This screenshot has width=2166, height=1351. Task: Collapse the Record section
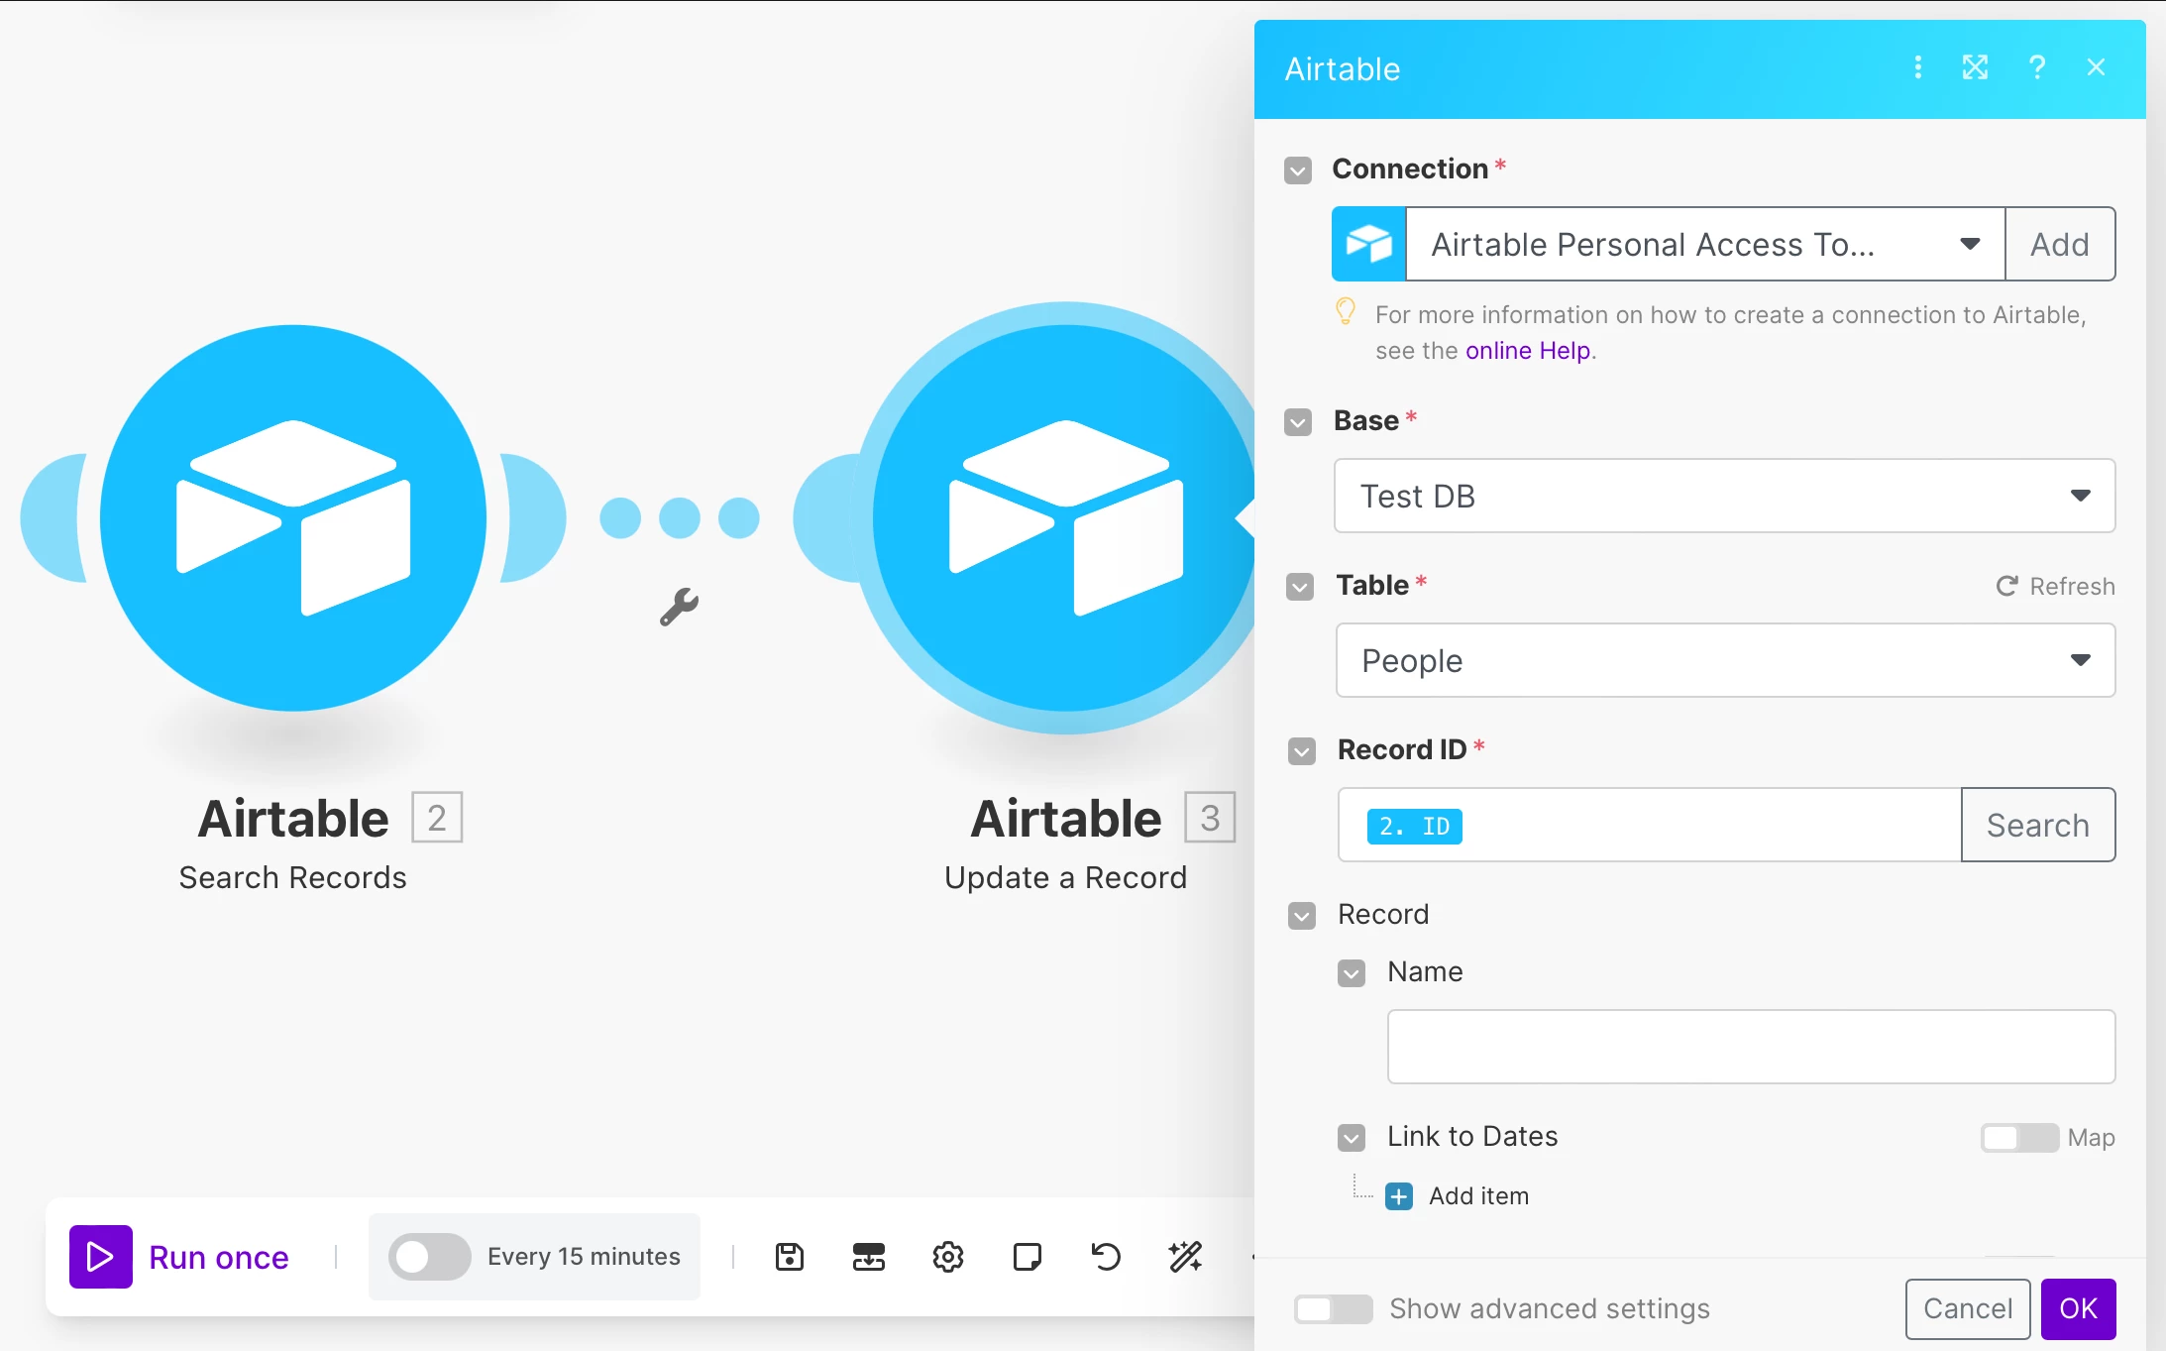coord(1302,916)
